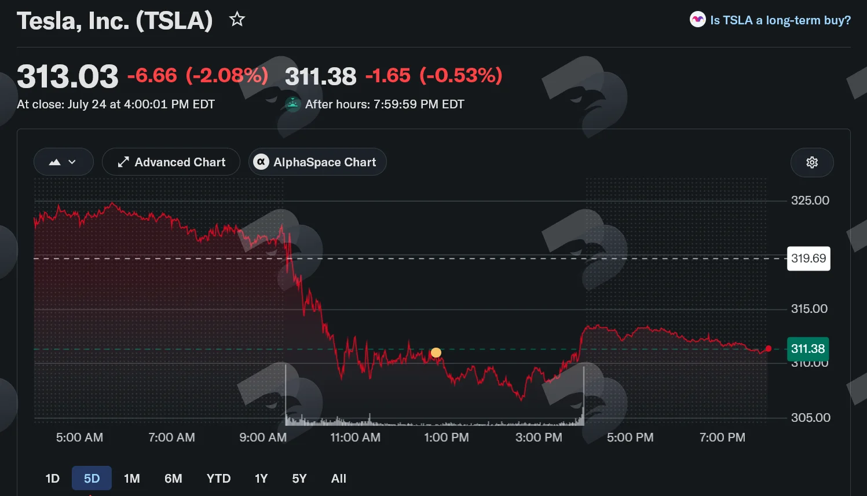
Task: Click the mountain chart type icon
Action: coord(55,162)
